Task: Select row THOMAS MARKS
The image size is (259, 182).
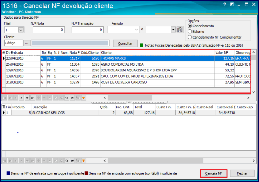Action: [x=127, y=58]
